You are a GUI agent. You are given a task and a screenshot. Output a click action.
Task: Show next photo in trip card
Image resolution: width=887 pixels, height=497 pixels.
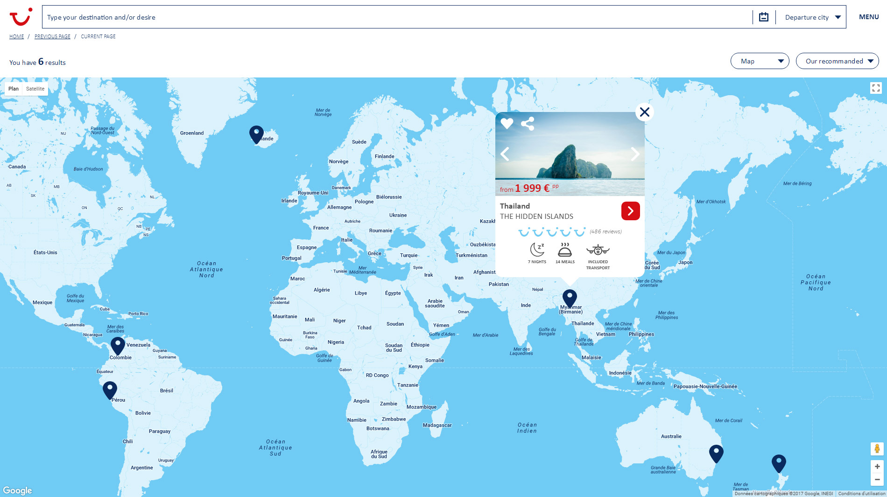point(635,154)
